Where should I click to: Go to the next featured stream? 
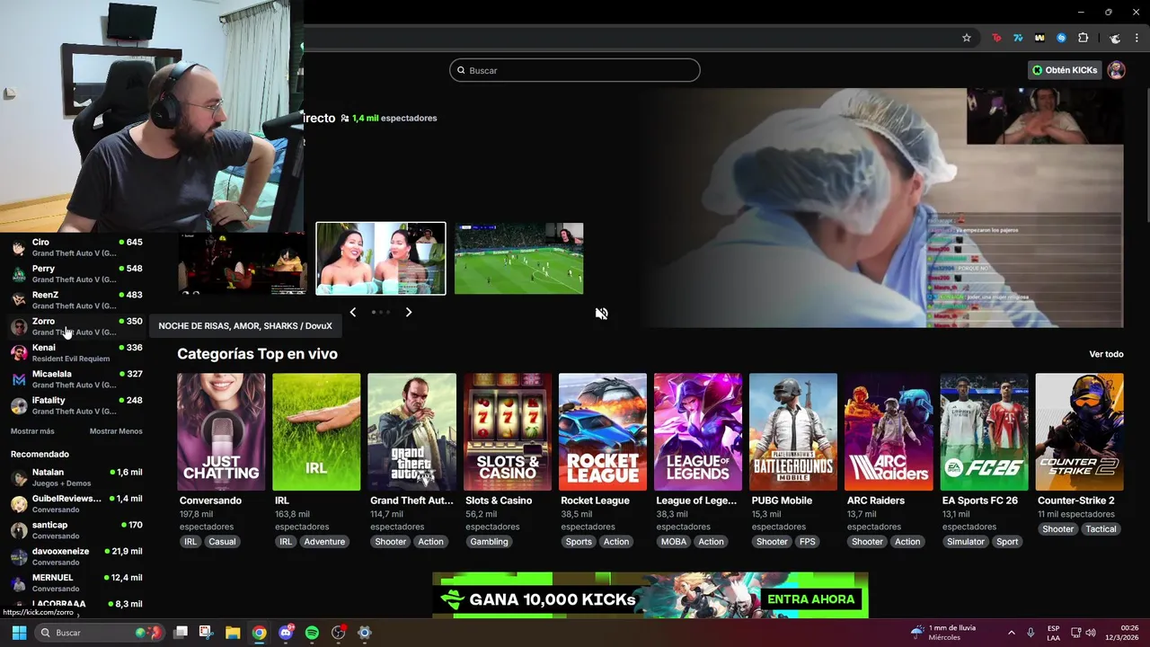[409, 312]
